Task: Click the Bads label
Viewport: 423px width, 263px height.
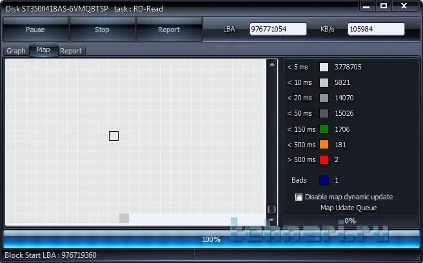Action: [x=299, y=180]
